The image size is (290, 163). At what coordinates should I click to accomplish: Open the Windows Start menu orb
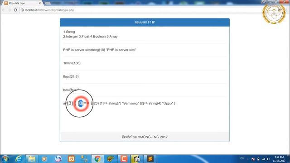[x=5, y=159]
